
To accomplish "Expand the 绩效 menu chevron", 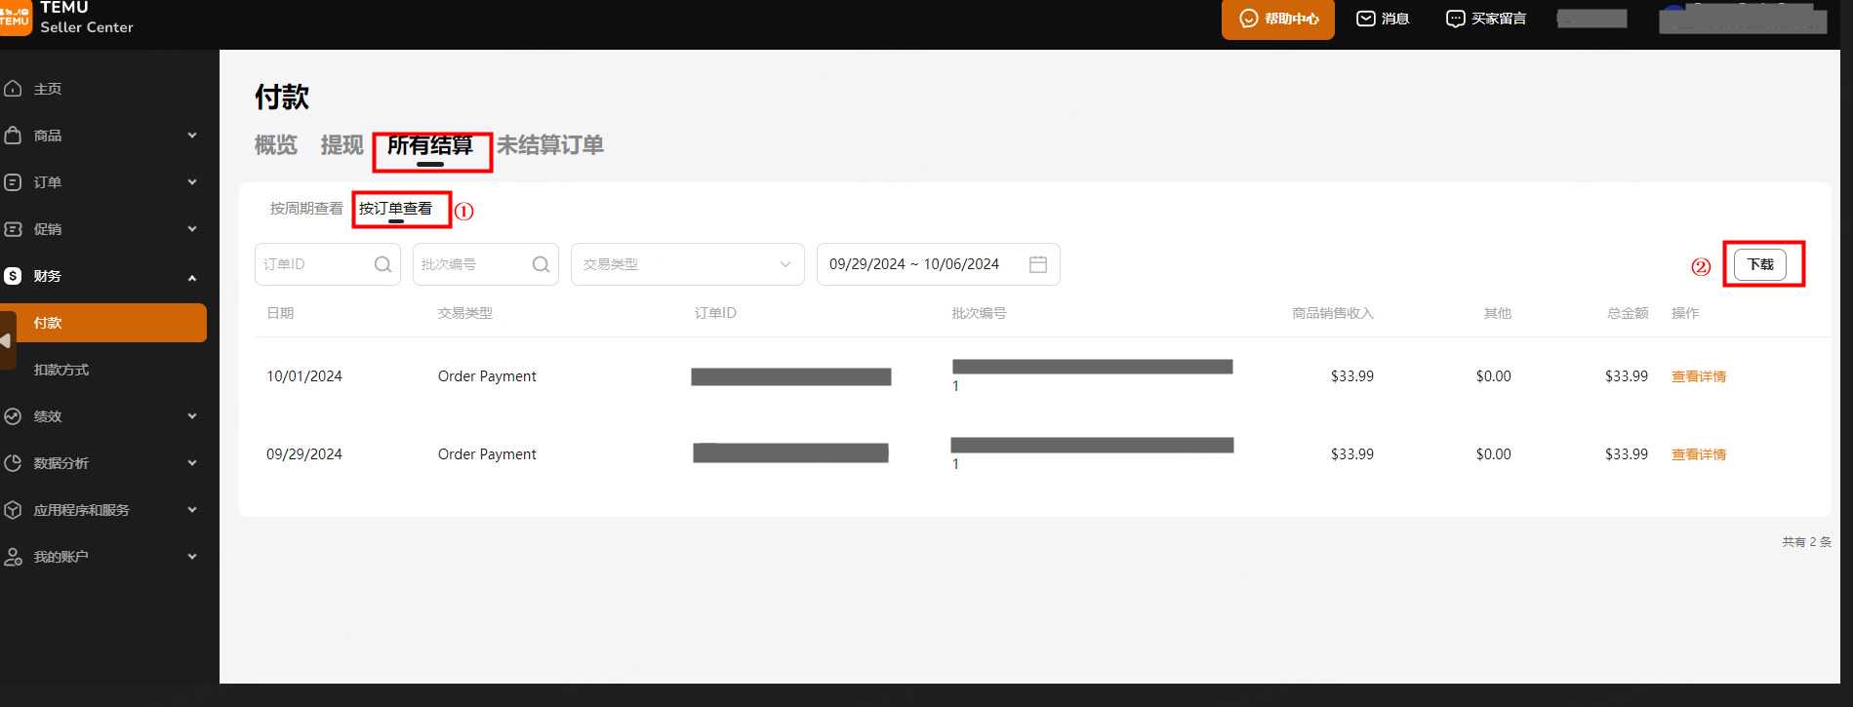I will point(192,416).
